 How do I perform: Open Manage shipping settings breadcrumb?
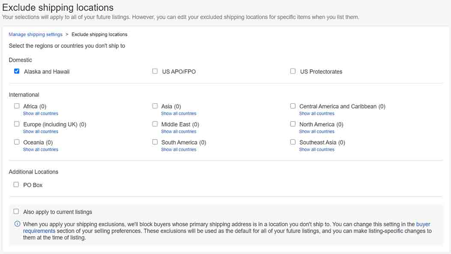coord(36,34)
